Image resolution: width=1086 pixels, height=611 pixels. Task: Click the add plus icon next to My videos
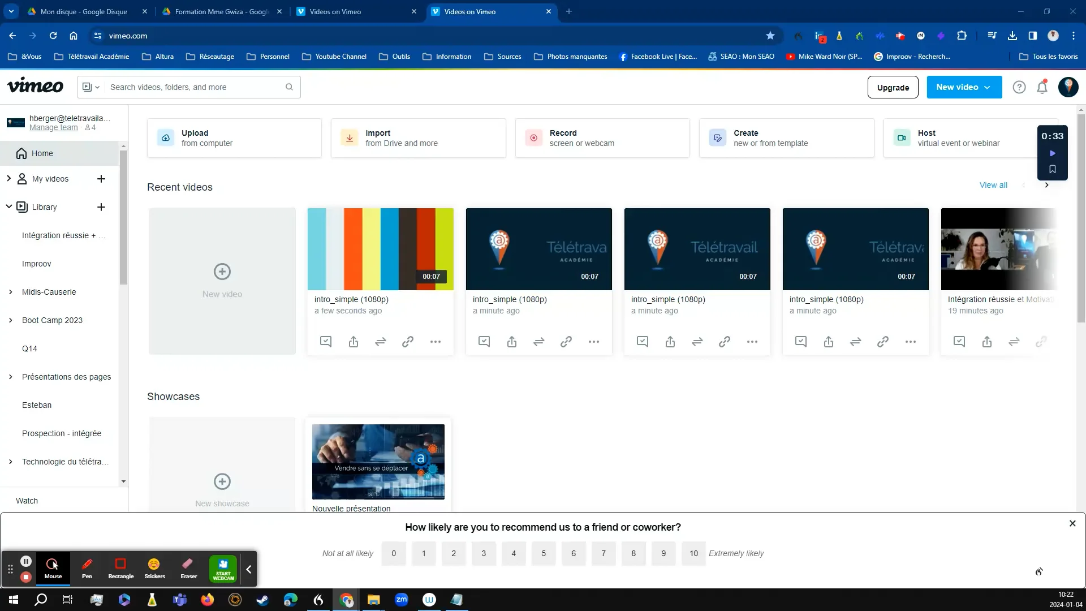coord(101,179)
